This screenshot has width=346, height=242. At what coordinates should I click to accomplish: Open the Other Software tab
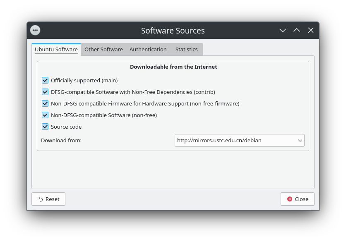click(x=103, y=49)
